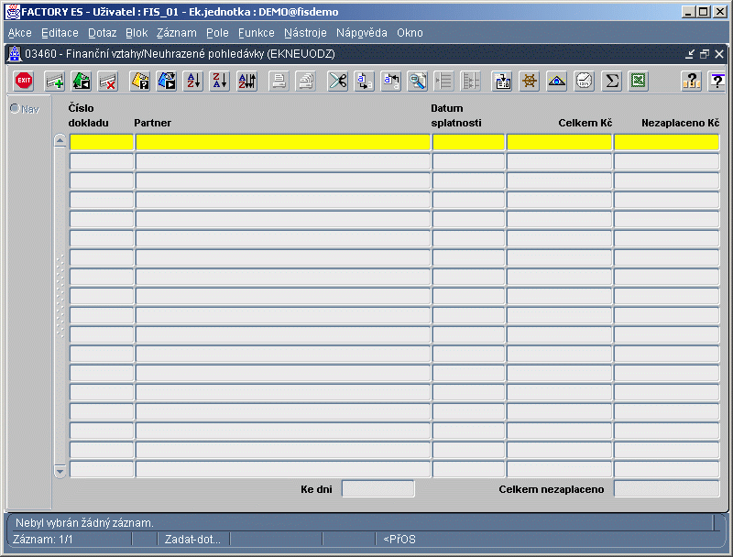Screen dimensions: 733x557
Task: Click the Partner column header
Action: [152, 123]
